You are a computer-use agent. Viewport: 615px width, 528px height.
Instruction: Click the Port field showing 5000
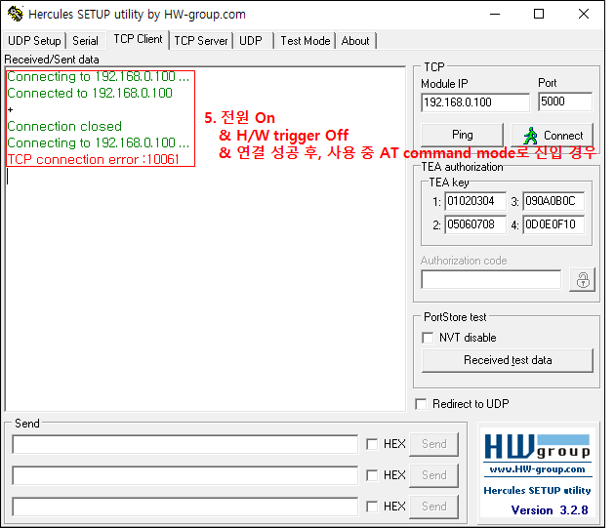[x=565, y=102]
